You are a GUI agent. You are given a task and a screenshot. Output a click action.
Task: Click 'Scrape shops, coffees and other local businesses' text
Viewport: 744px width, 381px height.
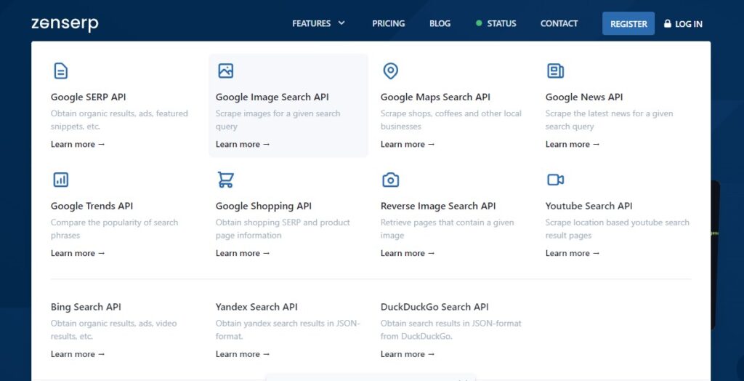450,120
